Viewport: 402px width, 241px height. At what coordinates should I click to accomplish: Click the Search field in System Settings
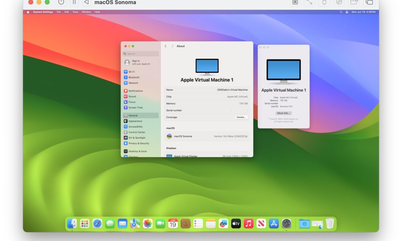[141, 54]
